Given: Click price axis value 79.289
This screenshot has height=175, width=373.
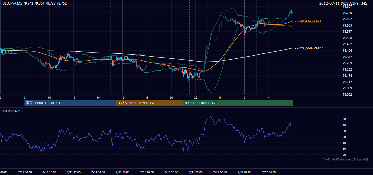Looking at the screenshot, I should pos(347,63).
